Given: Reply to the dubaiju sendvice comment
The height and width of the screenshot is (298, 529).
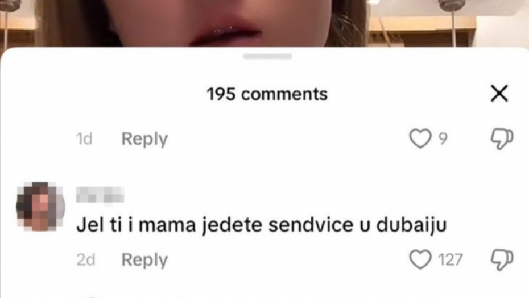Looking at the screenshot, I should point(144,260).
